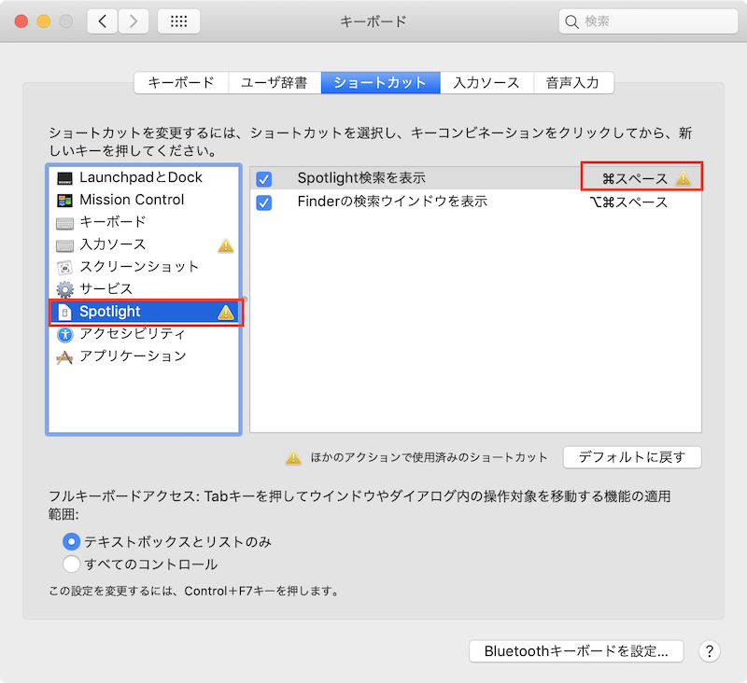Viewport: 747px width, 683px height.
Task: Open help with the question mark button
Action: pyautogui.click(x=709, y=650)
